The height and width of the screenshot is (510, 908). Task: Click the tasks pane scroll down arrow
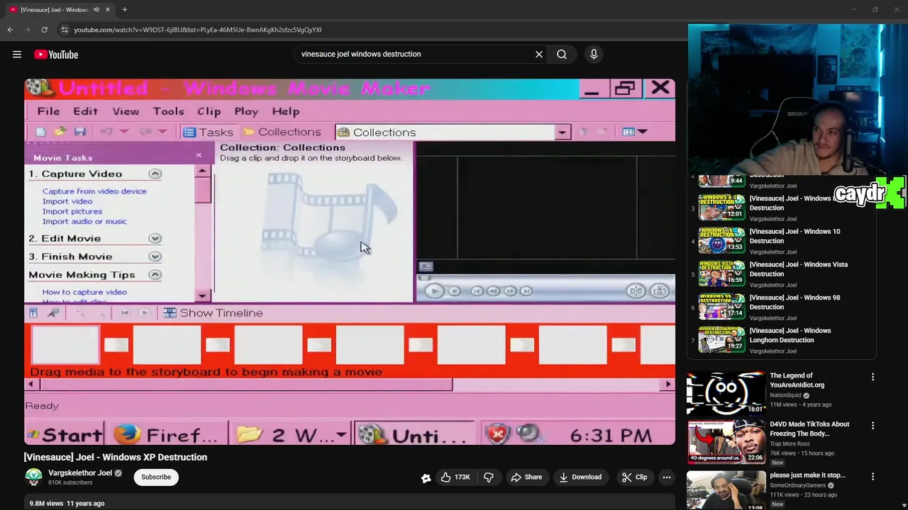203,296
